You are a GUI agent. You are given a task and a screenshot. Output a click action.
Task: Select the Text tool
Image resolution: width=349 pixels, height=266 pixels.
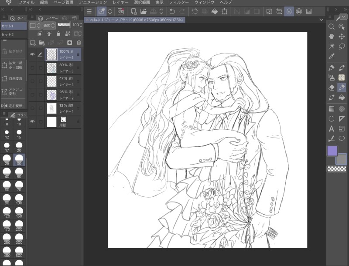tap(331, 129)
